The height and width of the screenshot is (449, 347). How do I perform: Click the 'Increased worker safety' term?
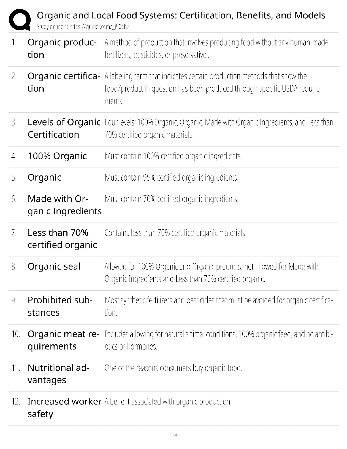(64, 408)
